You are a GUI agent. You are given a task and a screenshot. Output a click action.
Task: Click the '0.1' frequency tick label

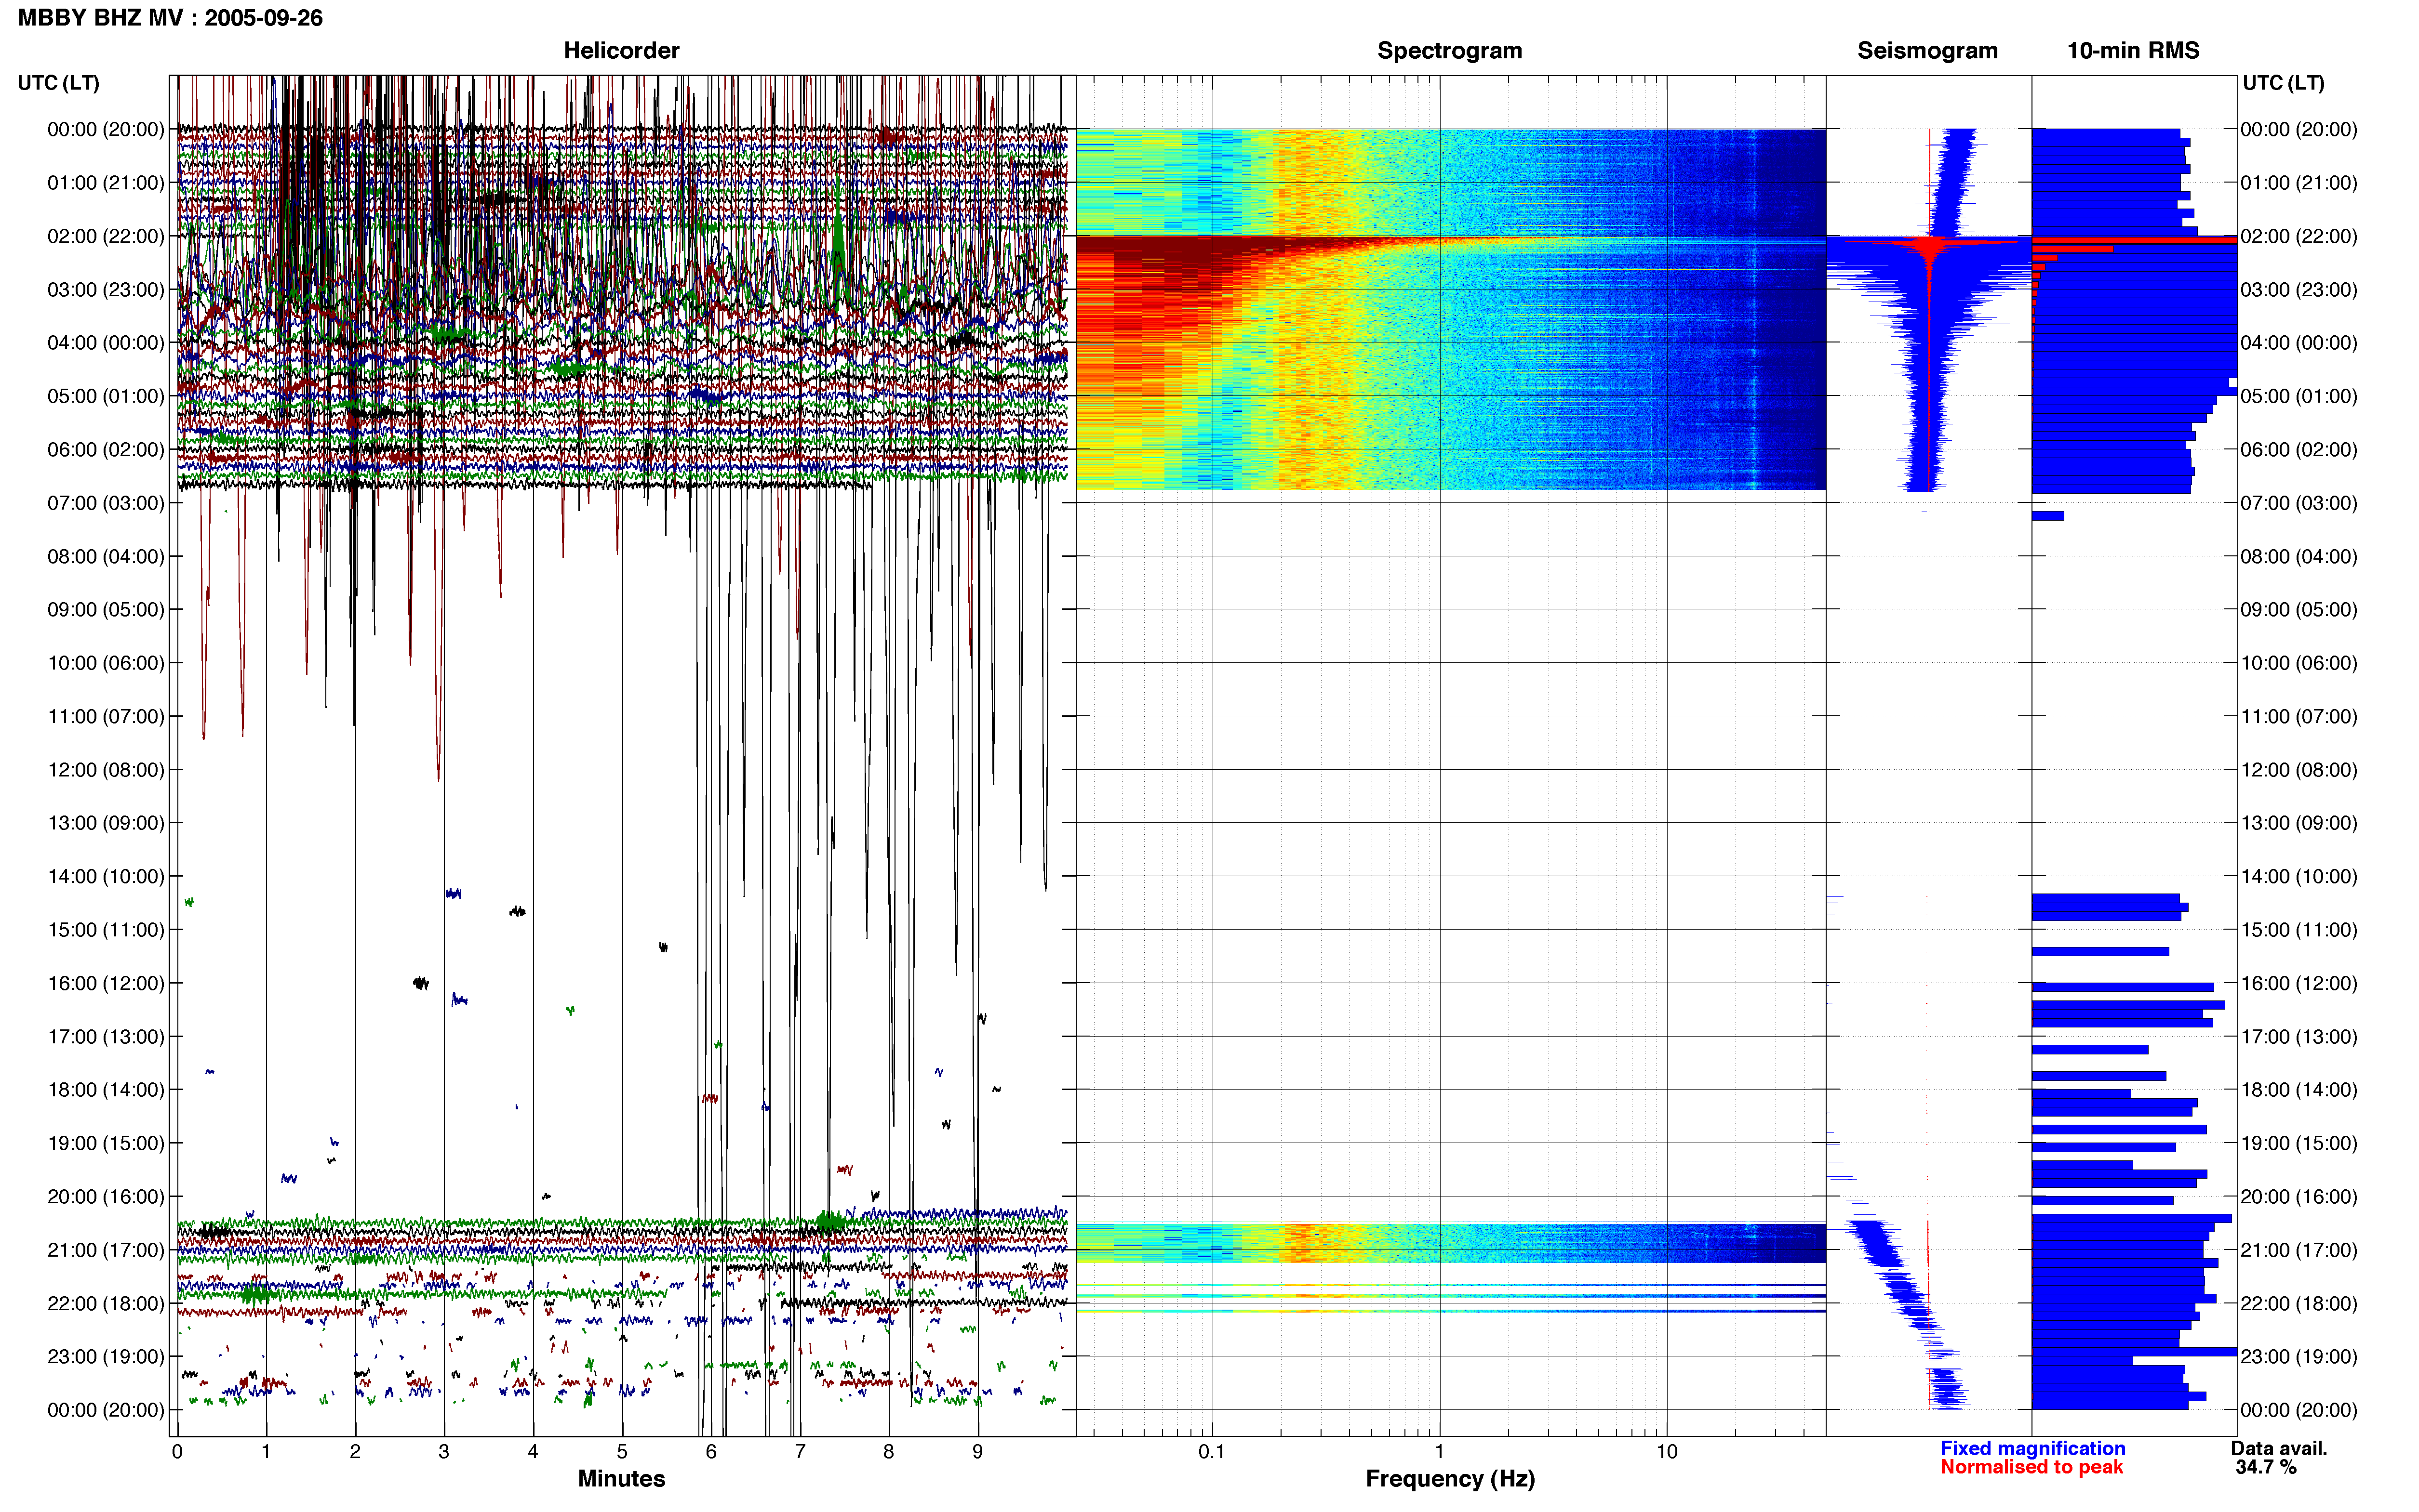[1212, 1452]
